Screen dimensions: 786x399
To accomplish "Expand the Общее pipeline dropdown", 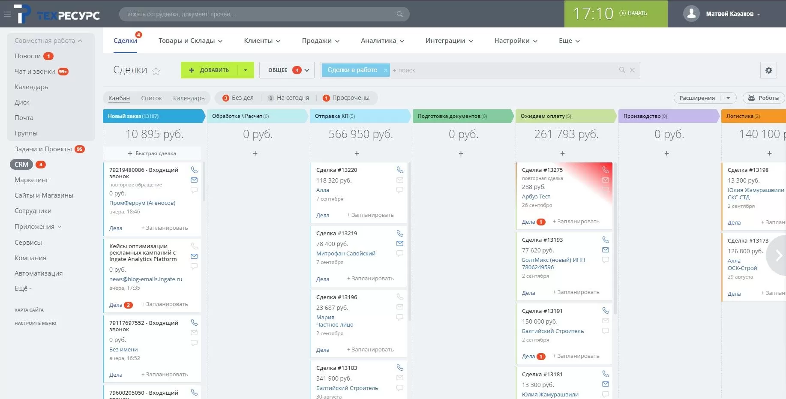I will [287, 70].
